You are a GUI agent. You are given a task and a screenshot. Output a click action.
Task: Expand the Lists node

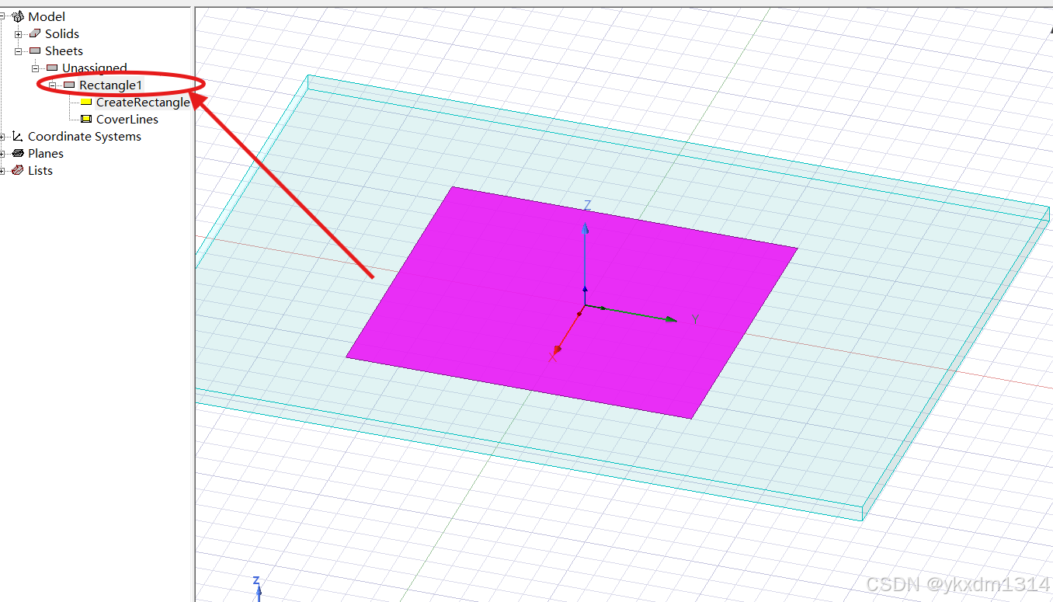pos(2,171)
